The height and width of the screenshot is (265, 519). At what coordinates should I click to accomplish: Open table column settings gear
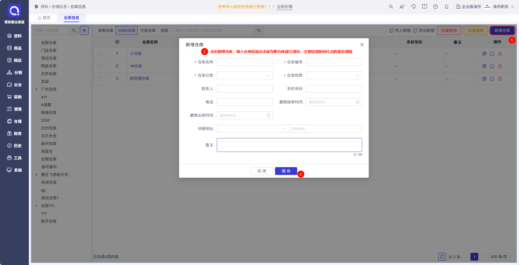(x=117, y=42)
